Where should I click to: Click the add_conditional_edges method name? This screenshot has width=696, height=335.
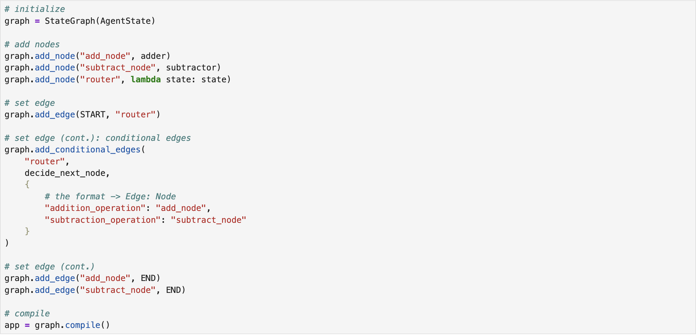click(88, 150)
